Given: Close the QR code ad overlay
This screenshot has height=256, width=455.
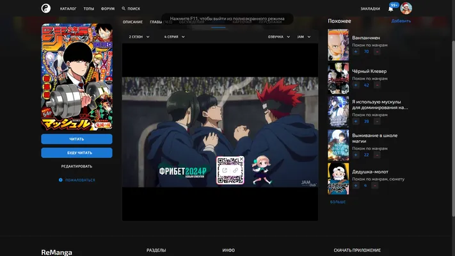Looking at the screenshot, I should 241,159.
